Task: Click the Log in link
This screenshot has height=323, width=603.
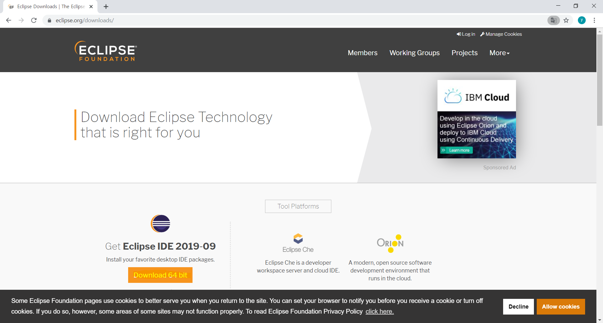Action: [x=466, y=34]
